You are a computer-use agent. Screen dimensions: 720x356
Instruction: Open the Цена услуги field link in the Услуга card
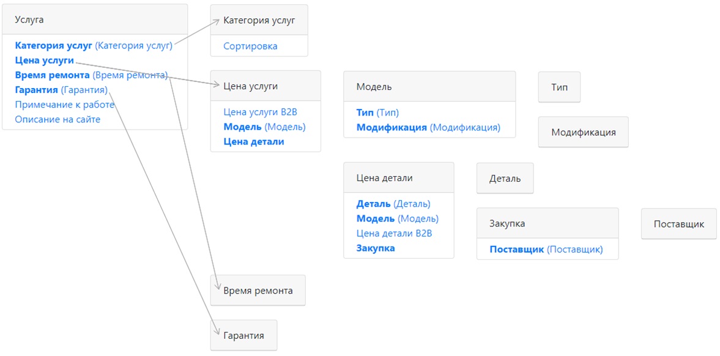[45, 61]
